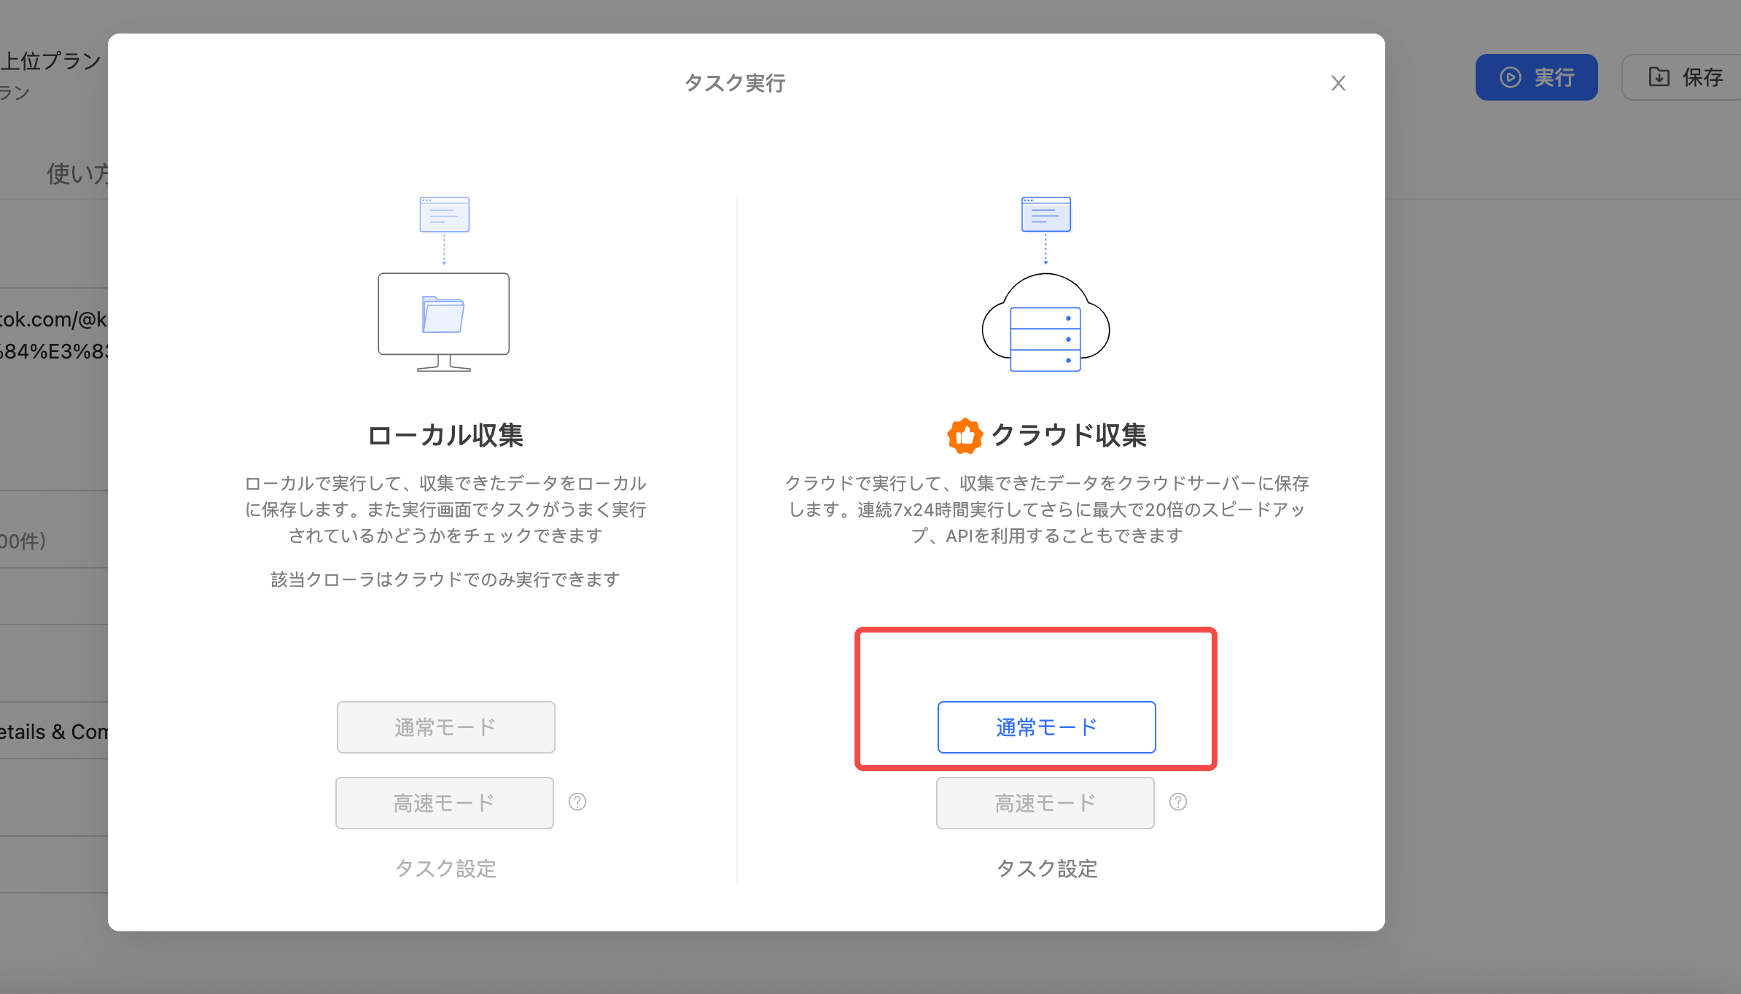The width and height of the screenshot is (1741, 994).
Task: Click the ローカル収集 heading
Action: [445, 435]
